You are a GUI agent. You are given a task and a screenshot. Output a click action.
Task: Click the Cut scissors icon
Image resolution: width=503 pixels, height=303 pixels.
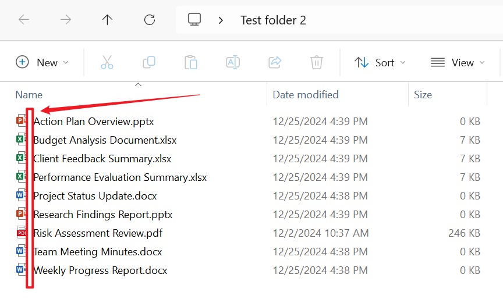[107, 62]
